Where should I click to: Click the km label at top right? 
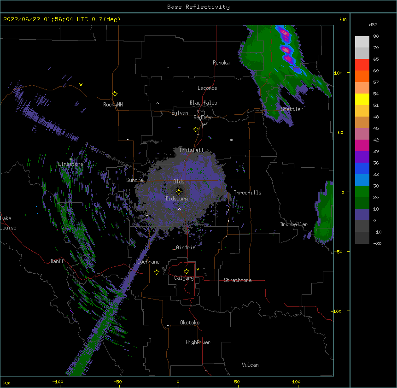(x=343, y=19)
